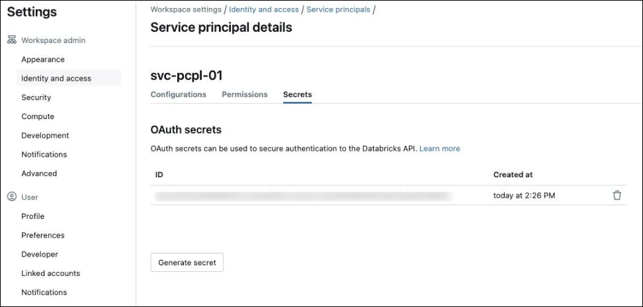The height and width of the screenshot is (307, 643).
Task: Select the Secrets tab
Action: (297, 94)
